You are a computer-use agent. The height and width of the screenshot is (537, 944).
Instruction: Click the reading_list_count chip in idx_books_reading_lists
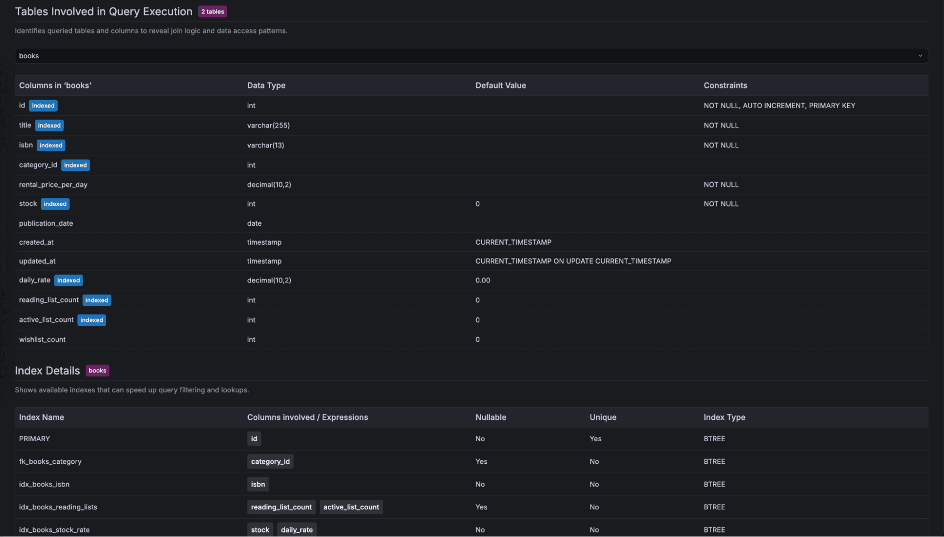281,507
